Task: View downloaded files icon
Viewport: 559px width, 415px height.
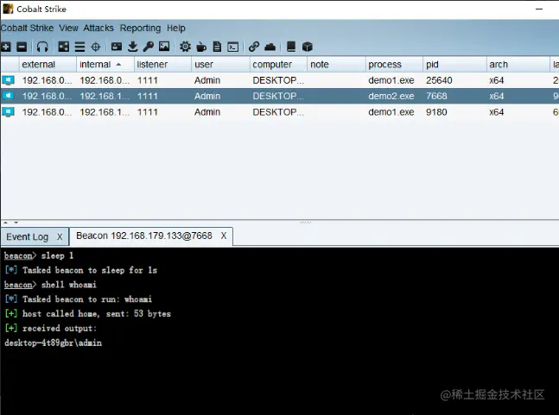Action: (x=132, y=47)
